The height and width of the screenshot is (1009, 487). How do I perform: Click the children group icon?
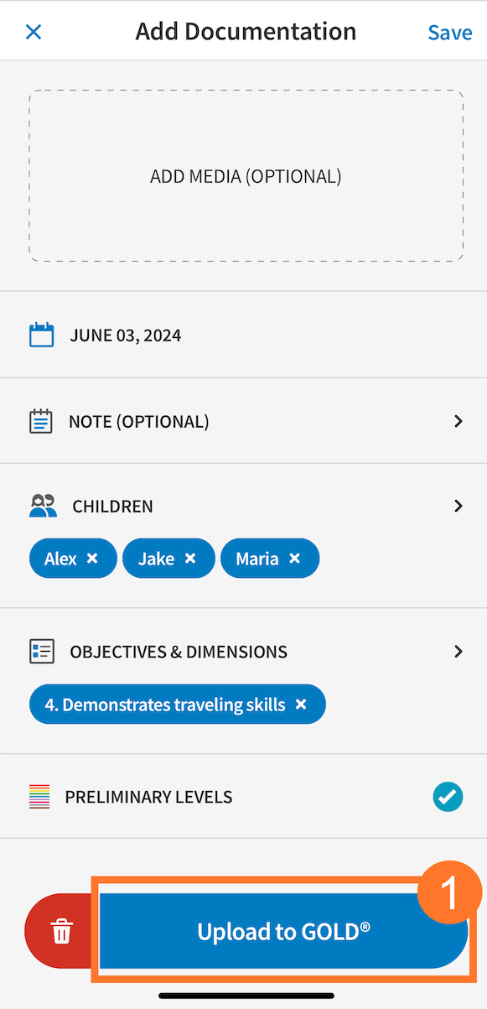pos(42,506)
